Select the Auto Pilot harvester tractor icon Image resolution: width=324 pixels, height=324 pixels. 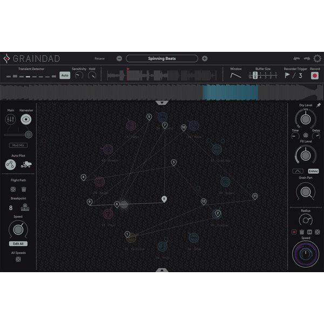(25, 165)
